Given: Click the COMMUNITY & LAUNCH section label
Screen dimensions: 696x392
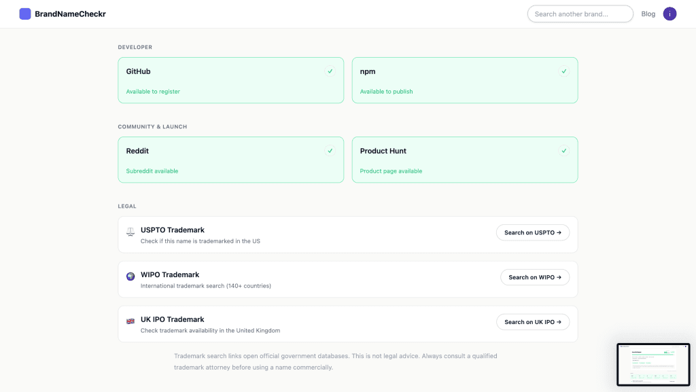Looking at the screenshot, I should 152,126.
